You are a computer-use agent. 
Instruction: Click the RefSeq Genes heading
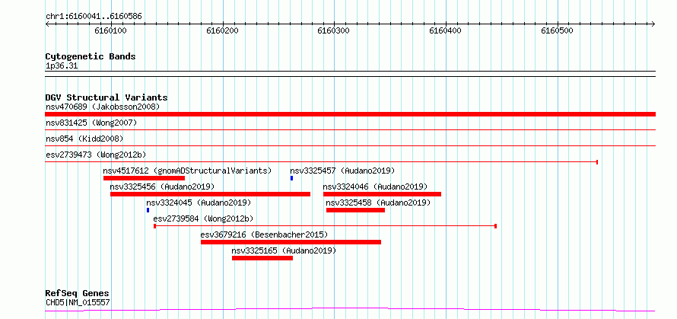[x=78, y=293]
